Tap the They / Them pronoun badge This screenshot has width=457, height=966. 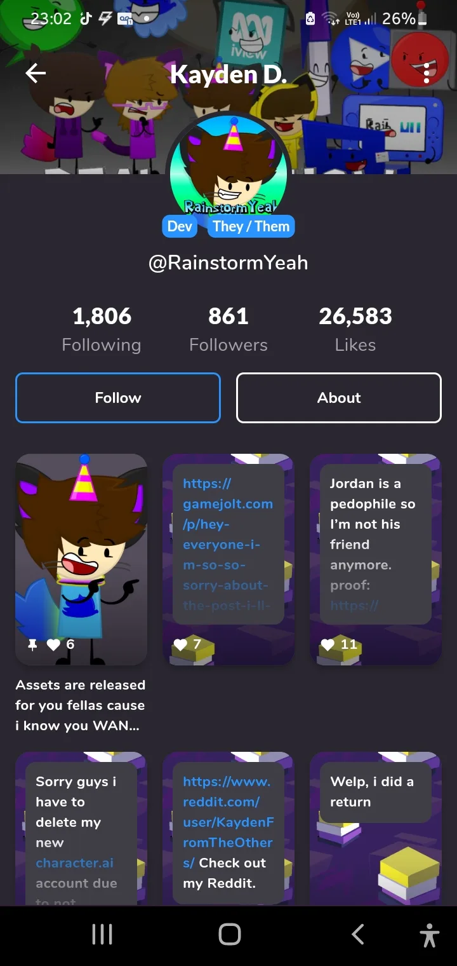(251, 226)
